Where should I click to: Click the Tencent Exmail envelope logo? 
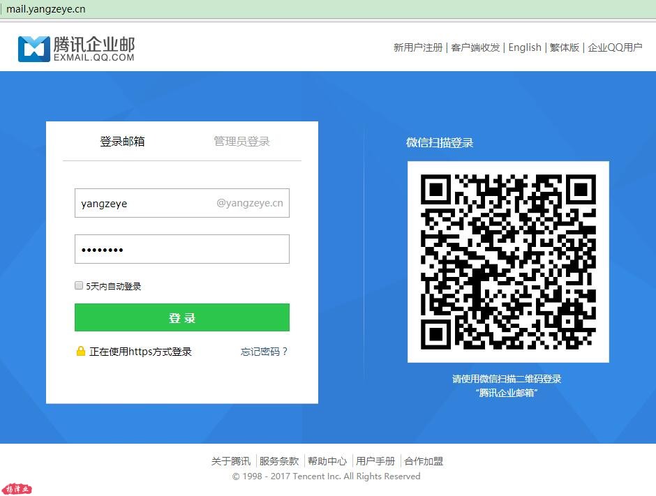pos(34,49)
